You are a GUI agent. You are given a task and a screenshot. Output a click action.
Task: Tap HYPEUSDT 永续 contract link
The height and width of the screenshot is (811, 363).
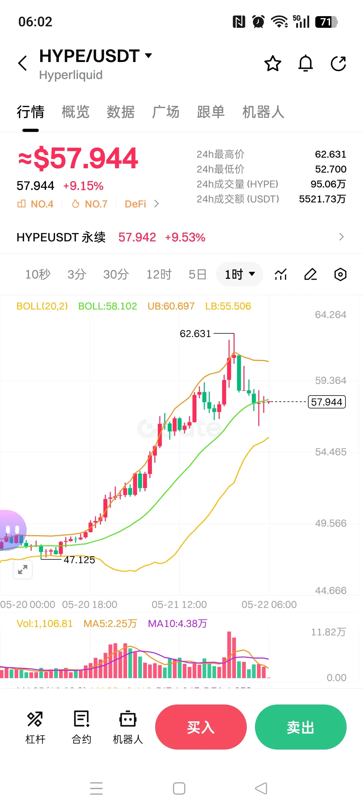(61, 237)
